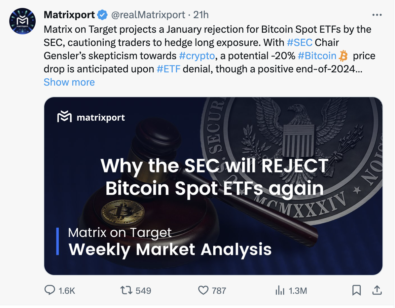Expand the tweet with Show more
This screenshot has width=395, height=308.
(69, 82)
